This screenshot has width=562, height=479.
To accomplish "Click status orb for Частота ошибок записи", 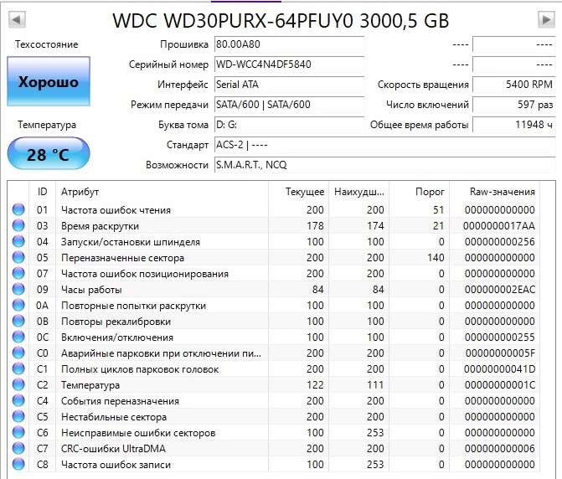I will pyautogui.click(x=18, y=464).
